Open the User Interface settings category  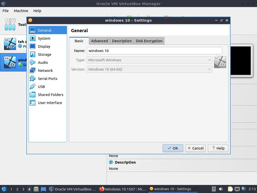click(48, 103)
